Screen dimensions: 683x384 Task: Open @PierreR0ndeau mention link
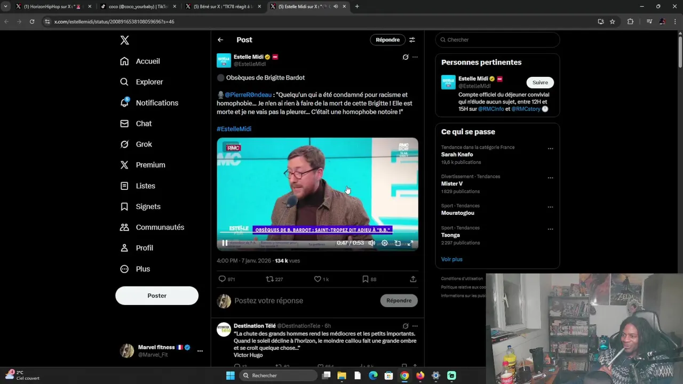(248, 95)
